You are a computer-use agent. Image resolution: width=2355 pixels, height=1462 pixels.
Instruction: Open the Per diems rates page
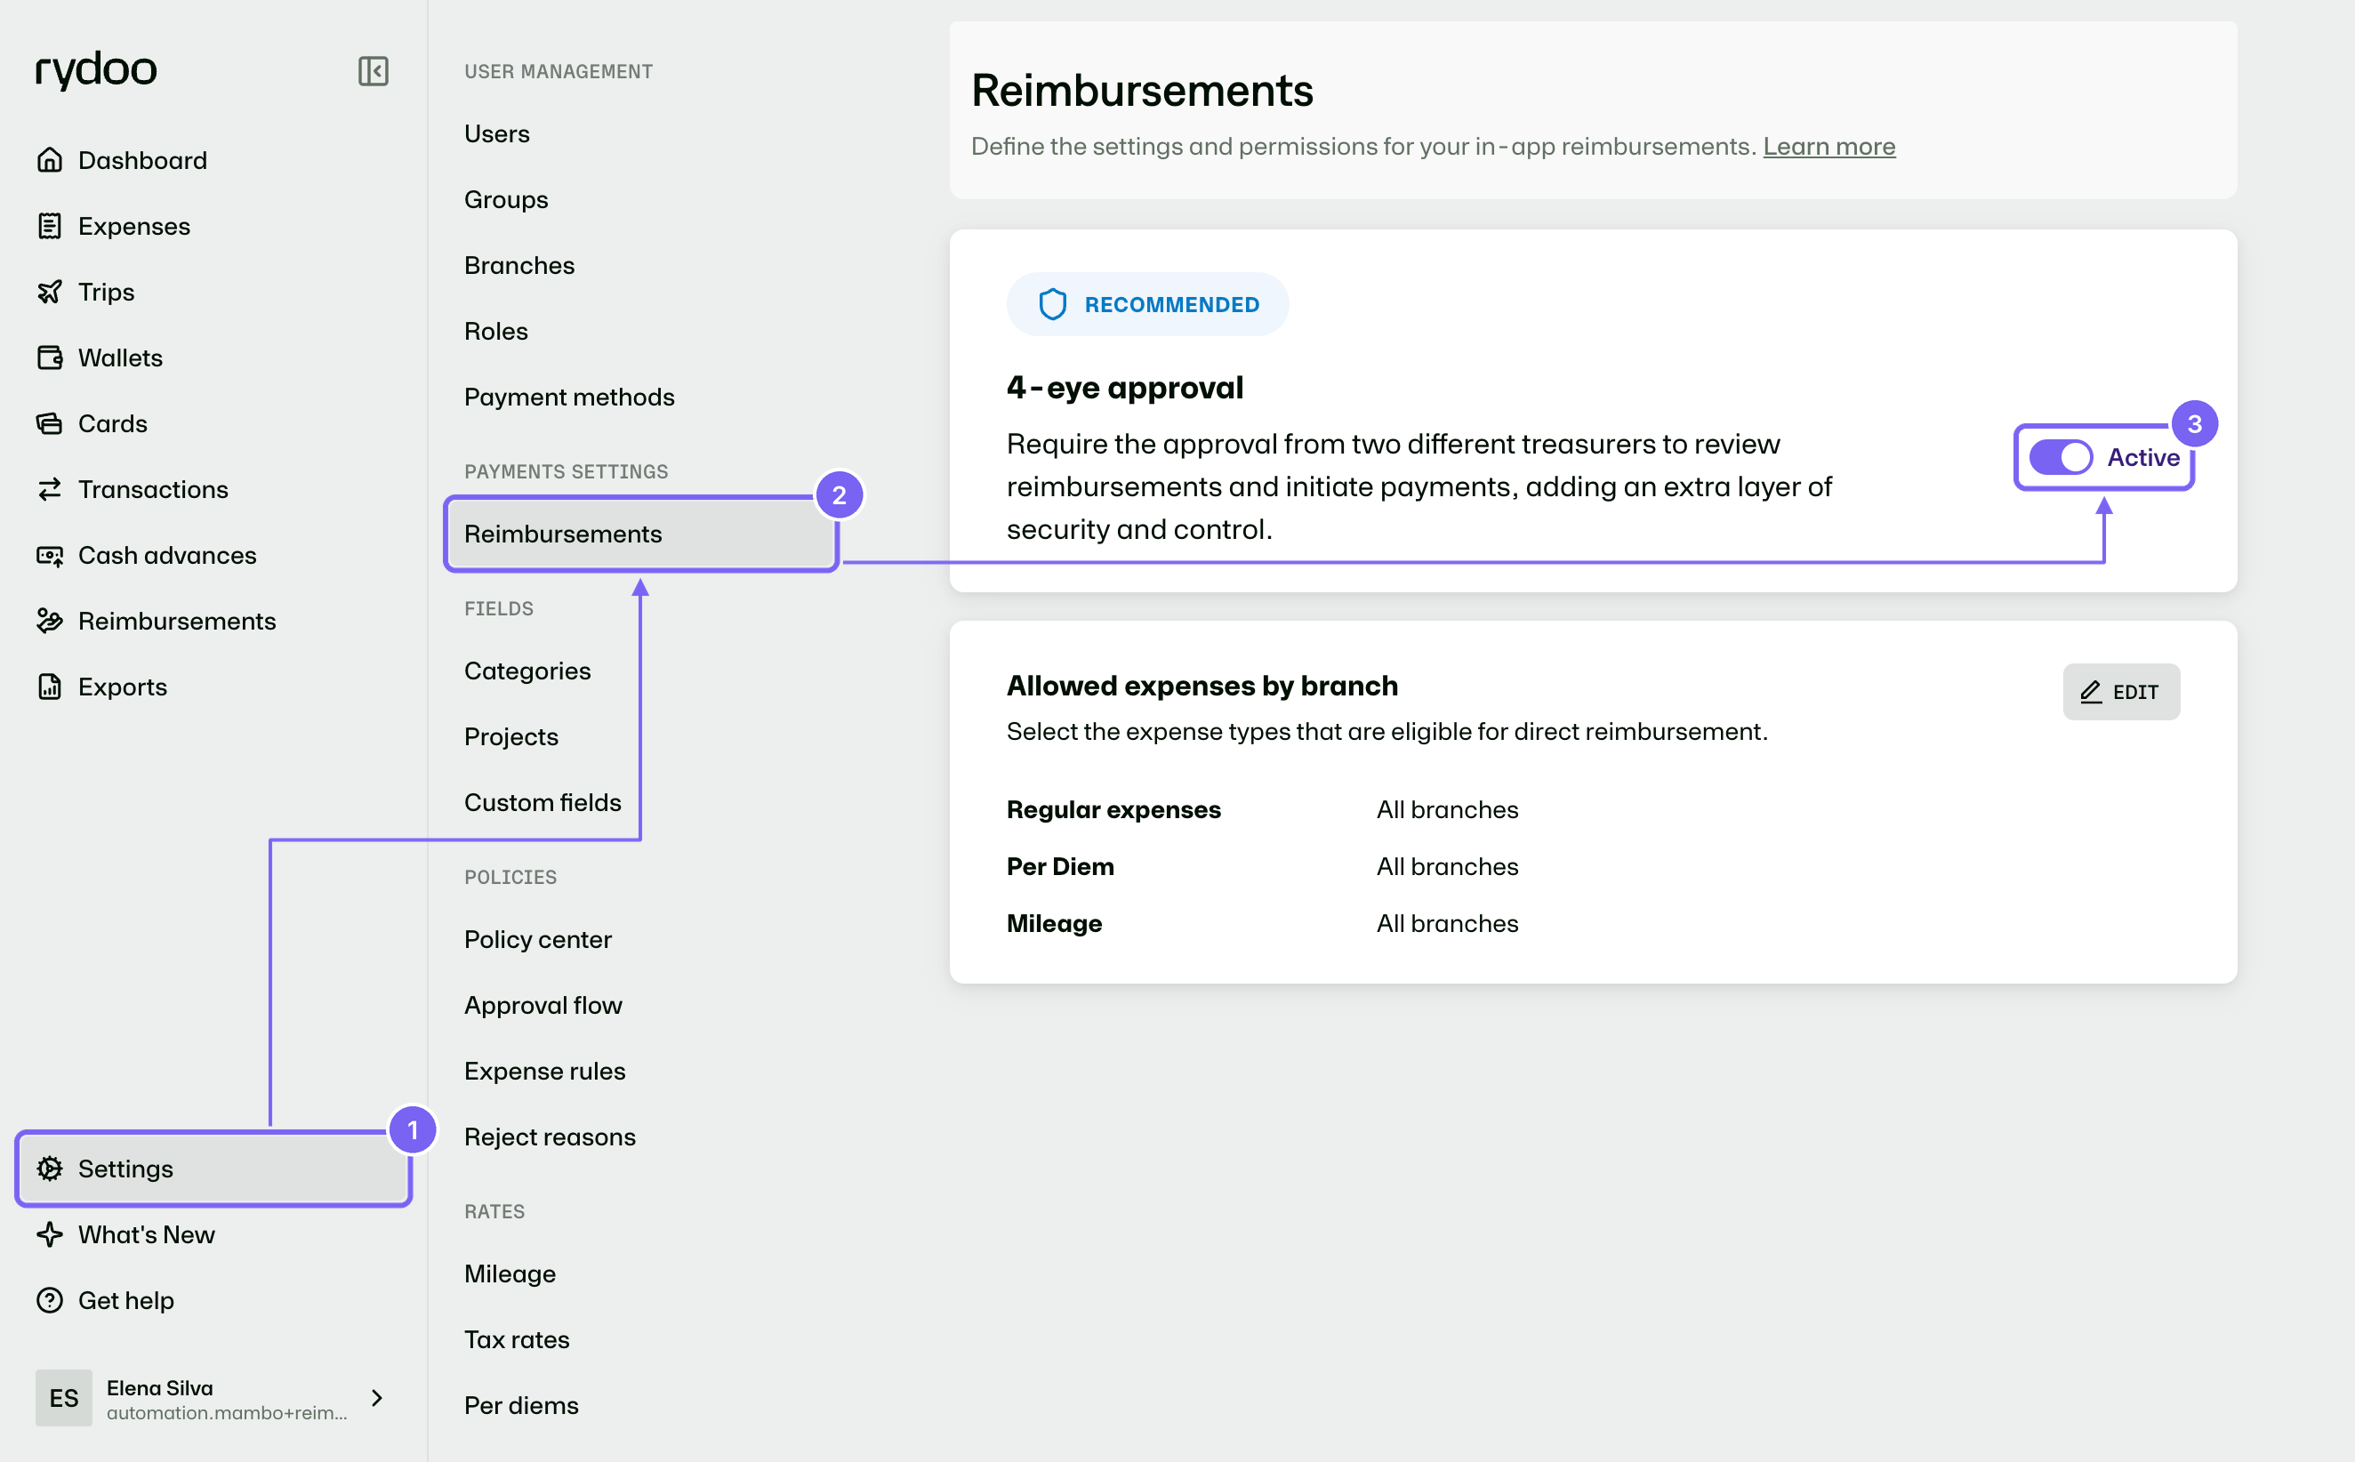coord(521,1405)
